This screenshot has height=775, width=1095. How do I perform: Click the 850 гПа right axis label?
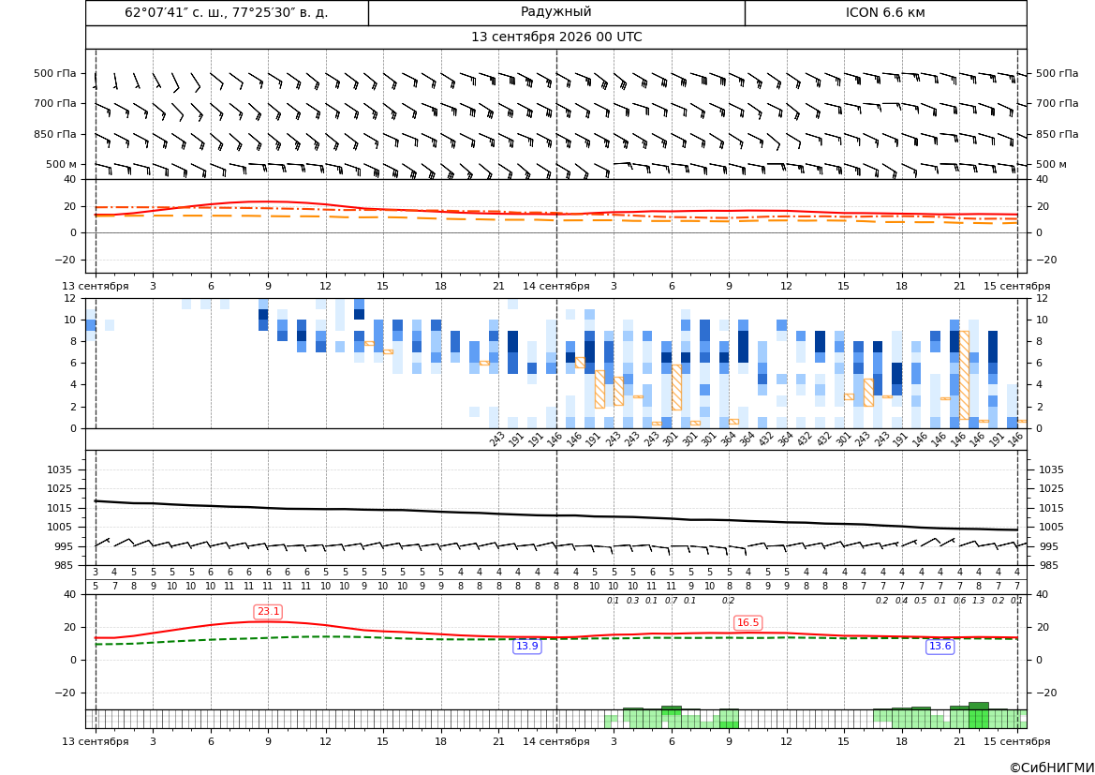coord(1057,134)
